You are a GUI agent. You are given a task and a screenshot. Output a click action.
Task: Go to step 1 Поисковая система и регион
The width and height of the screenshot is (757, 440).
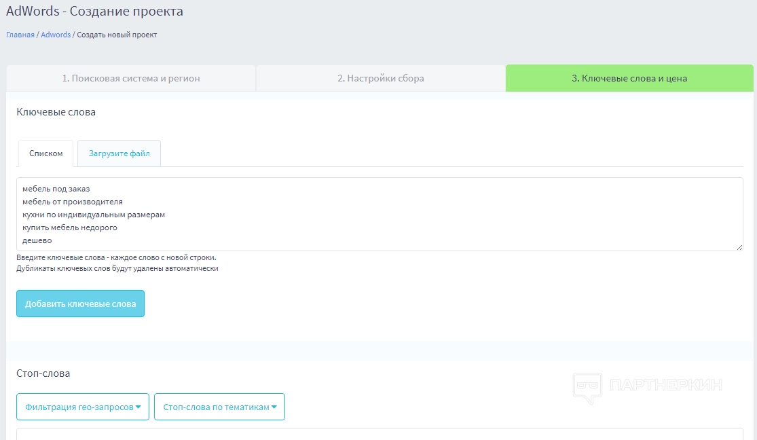pos(131,78)
